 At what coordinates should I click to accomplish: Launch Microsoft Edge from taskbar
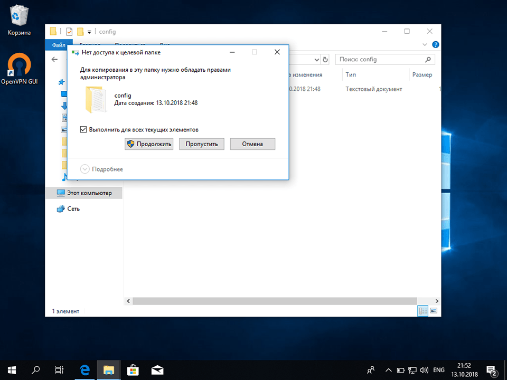click(x=84, y=370)
